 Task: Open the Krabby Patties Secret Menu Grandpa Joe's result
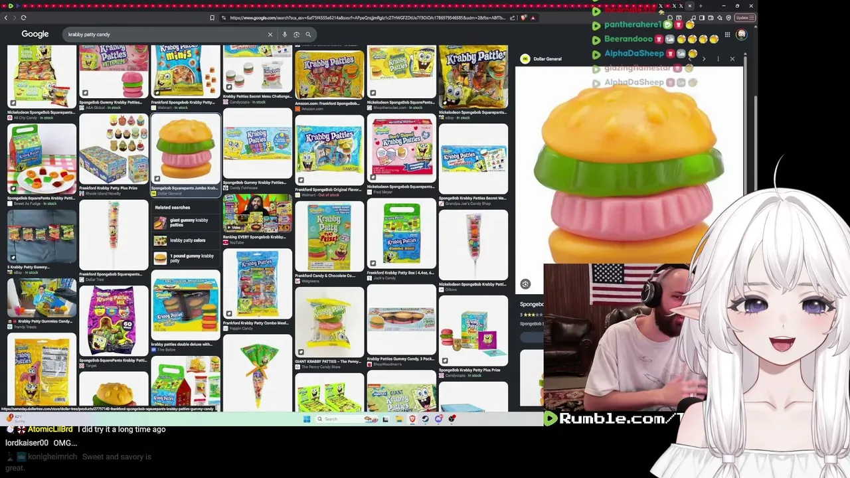click(473, 165)
